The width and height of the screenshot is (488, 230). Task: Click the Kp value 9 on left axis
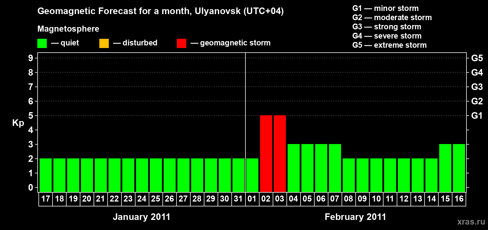coord(31,58)
